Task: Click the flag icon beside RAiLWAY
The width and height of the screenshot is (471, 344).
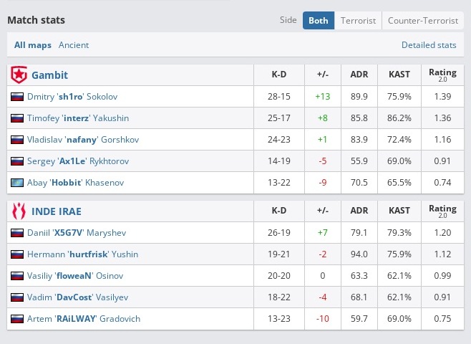Action: pyautogui.click(x=17, y=319)
